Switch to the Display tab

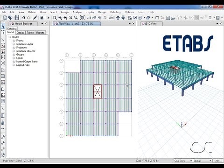pos(20,33)
